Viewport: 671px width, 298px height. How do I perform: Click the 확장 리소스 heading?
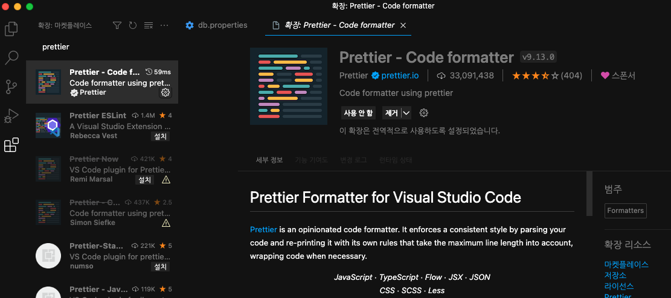pyautogui.click(x=628, y=244)
